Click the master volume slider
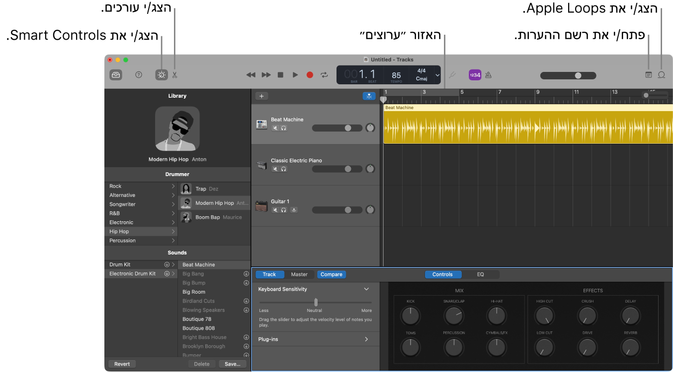Screen dimensions: 673x372 tap(568, 75)
